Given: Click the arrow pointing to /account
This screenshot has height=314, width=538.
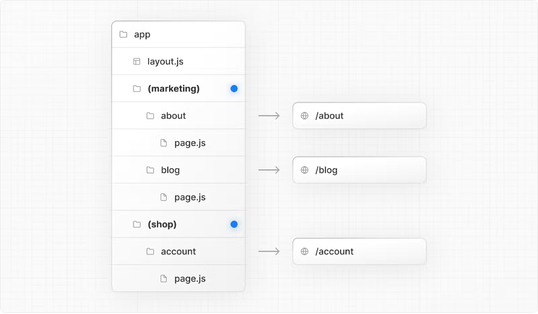Looking at the screenshot, I should click(x=269, y=251).
